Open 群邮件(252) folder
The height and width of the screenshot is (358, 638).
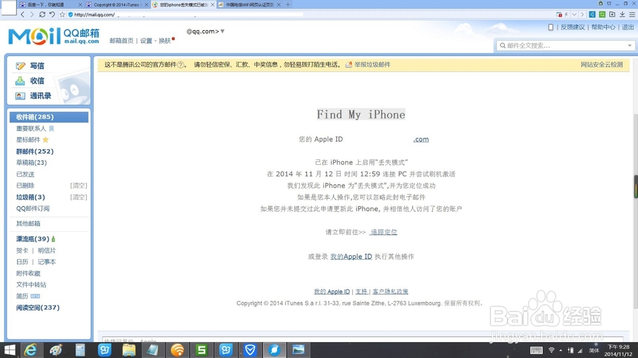[35, 151]
